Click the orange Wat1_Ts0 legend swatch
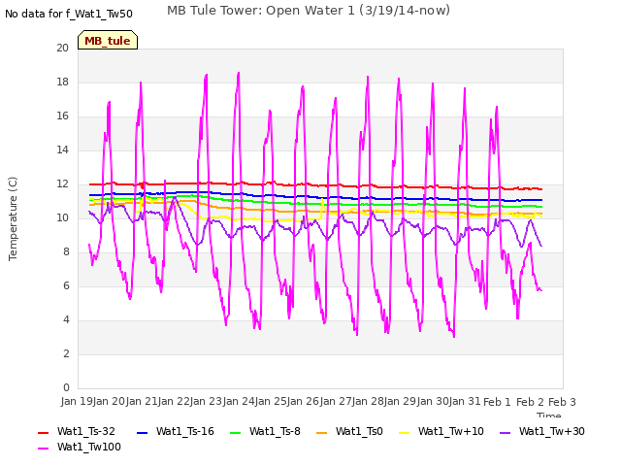 (x=322, y=432)
